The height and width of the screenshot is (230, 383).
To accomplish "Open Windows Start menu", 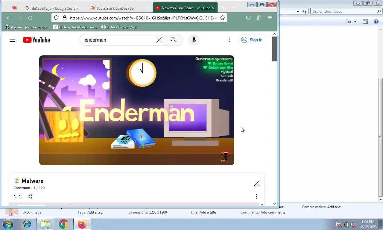I will [8, 224].
